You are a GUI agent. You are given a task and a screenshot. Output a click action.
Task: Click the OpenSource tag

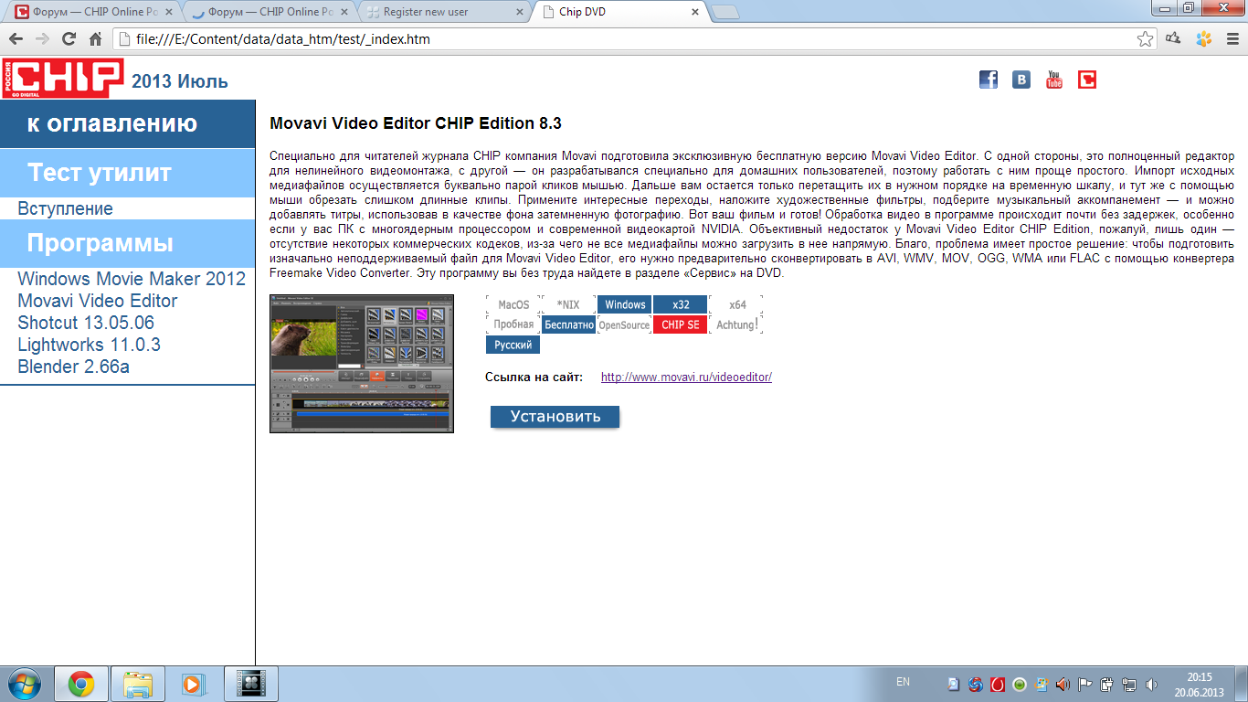tap(625, 324)
